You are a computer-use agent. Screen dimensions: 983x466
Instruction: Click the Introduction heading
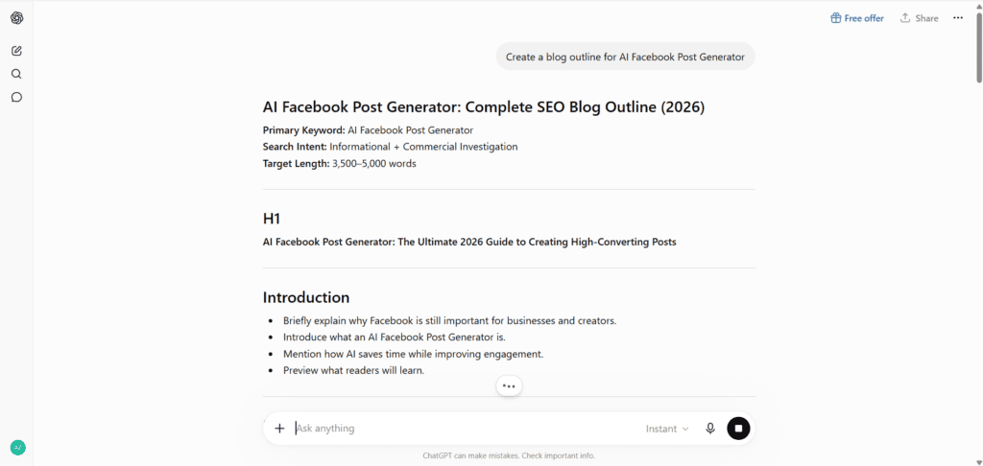(x=306, y=297)
